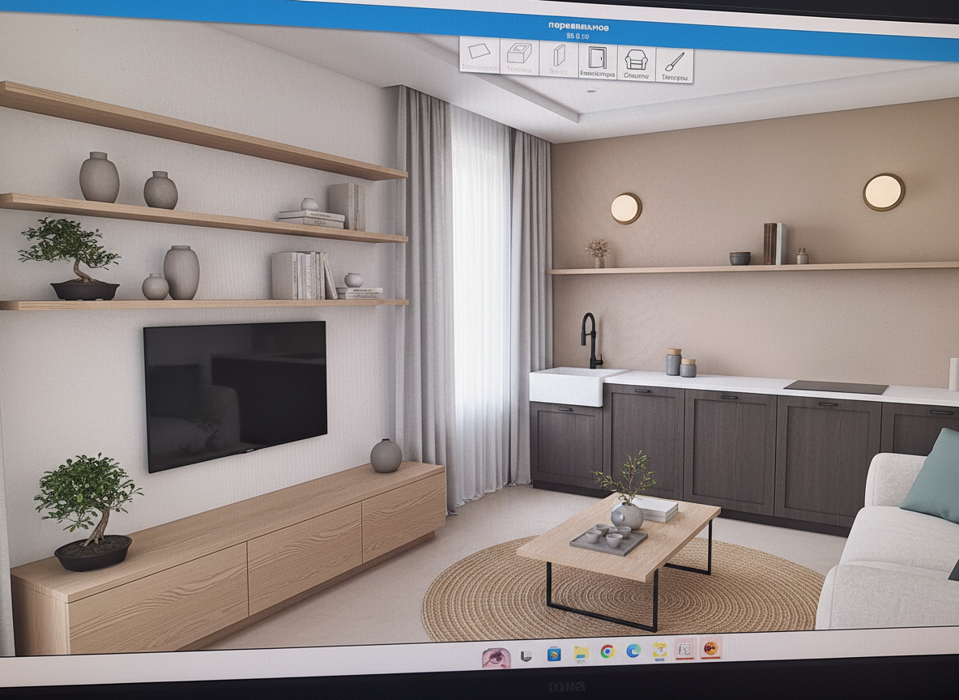Select the bonsai tree on the TV console
The image size is (959, 700).
89,512
